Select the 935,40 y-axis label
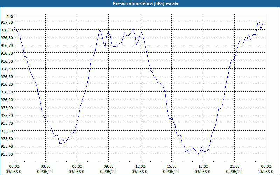Screen dimensions: 280x175 point(7,146)
